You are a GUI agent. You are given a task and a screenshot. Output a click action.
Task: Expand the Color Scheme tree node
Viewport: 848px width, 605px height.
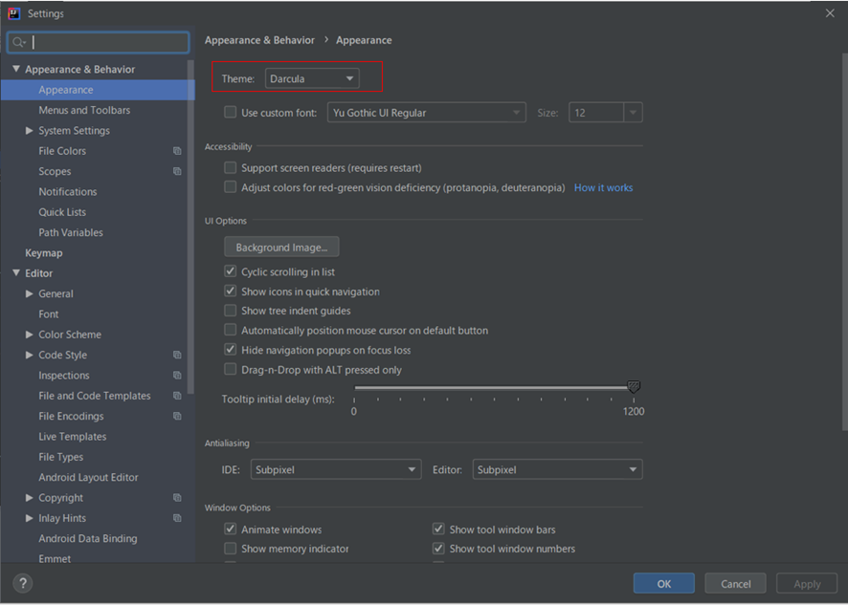[30, 335]
